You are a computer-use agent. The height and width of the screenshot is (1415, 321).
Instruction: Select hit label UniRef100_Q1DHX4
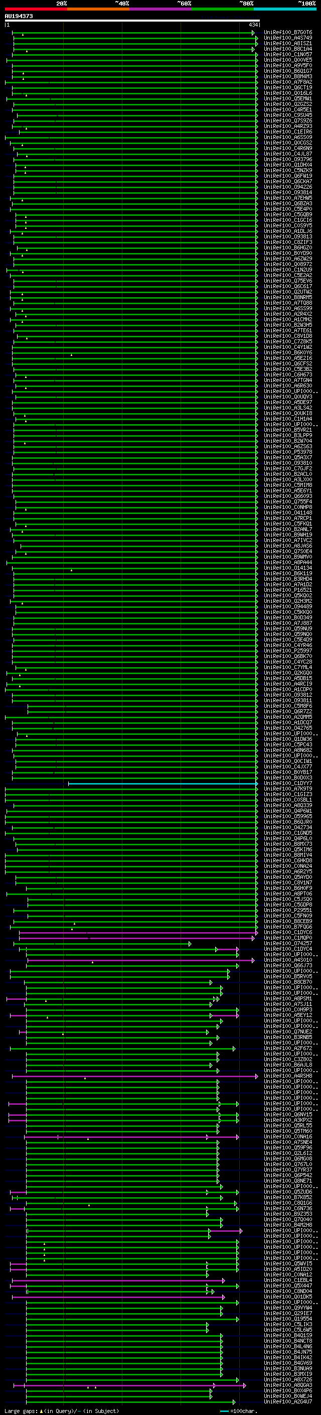[288, 165]
